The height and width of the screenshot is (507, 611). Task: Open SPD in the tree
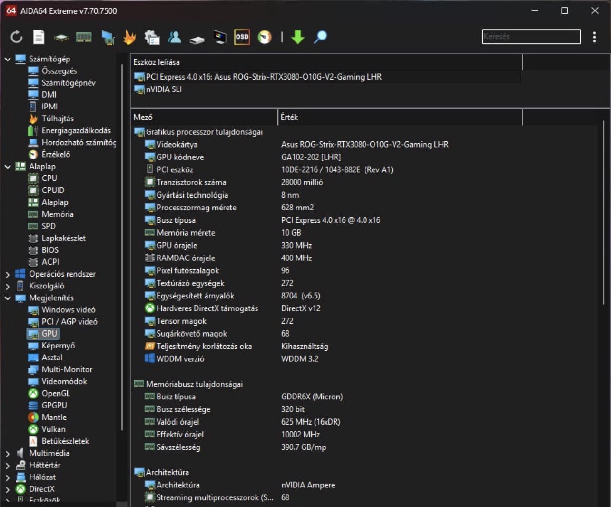[x=49, y=226]
